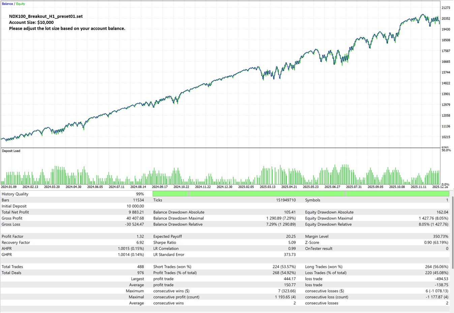The width and height of the screenshot is (454, 313).
Task: Select the Initial Deposit value "10 000.00"
Action: pyautogui.click(x=135, y=206)
